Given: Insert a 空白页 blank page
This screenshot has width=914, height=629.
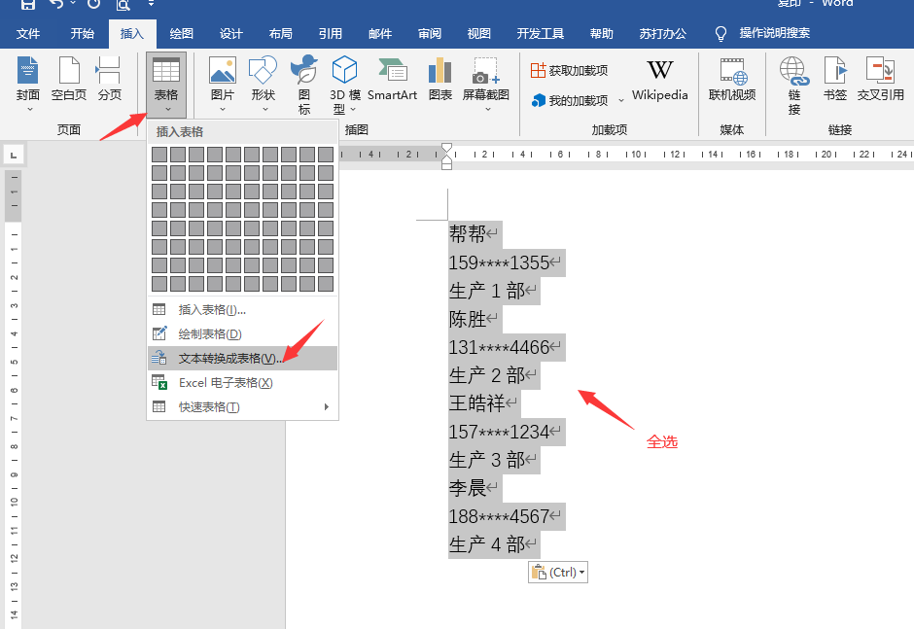Looking at the screenshot, I should coord(69,79).
